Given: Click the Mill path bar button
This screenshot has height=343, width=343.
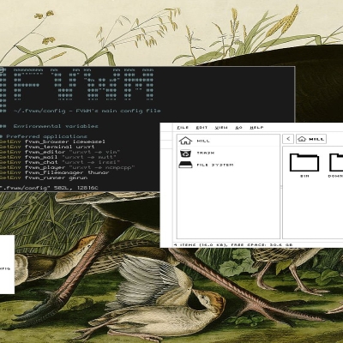Looking at the screenshot, I should click(x=311, y=139).
